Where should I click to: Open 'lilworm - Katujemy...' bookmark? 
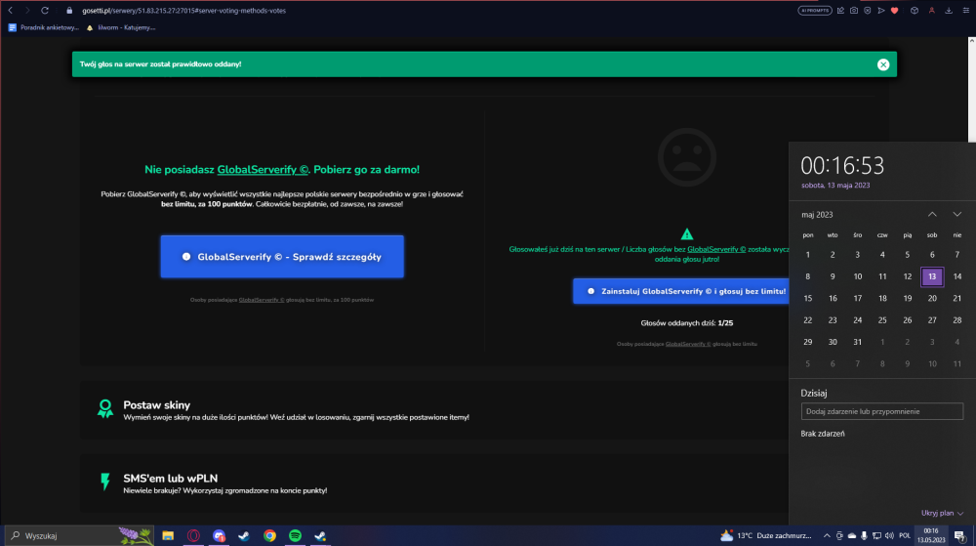coord(121,27)
